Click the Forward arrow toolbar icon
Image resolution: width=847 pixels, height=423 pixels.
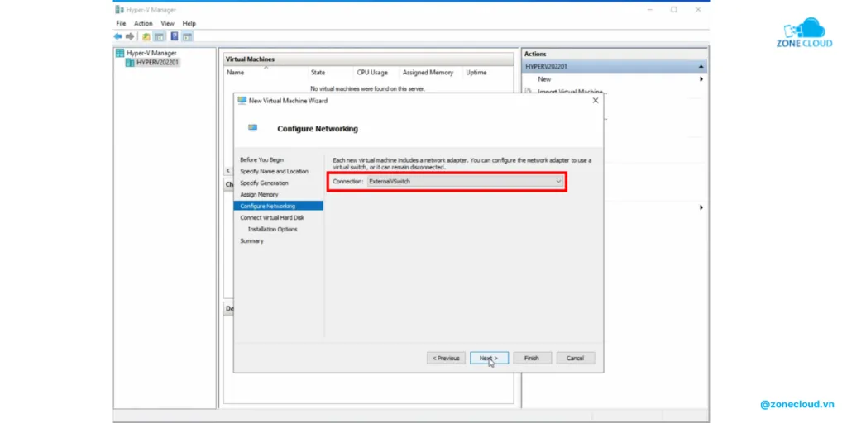[x=130, y=36]
